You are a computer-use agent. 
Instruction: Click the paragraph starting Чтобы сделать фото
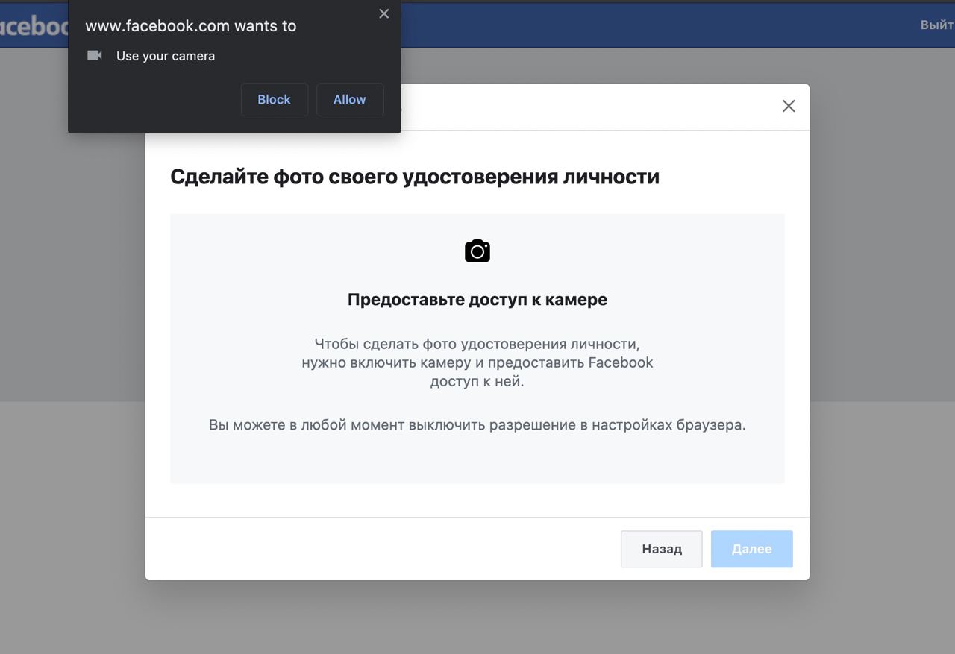click(477, 363)
